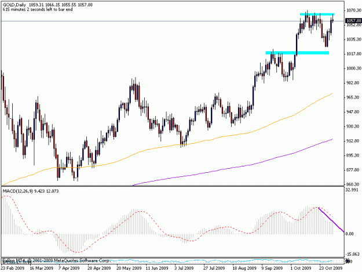Select the upper cyan resistance rectangle near 1066
This screenshot has width=362, height=272.
click(x=317, y=14)
